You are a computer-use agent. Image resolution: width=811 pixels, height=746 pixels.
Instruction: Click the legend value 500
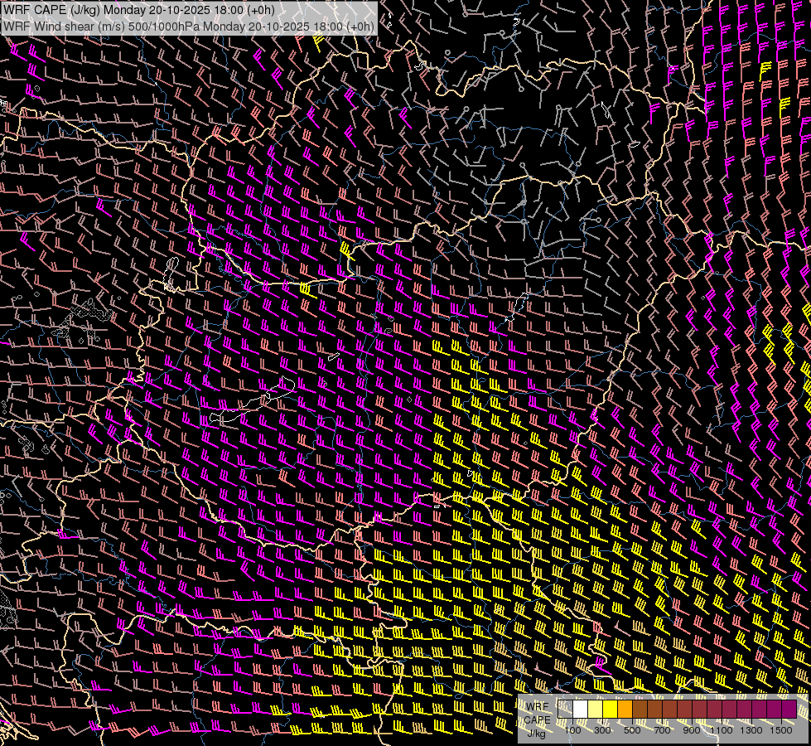tap(632, 730)
